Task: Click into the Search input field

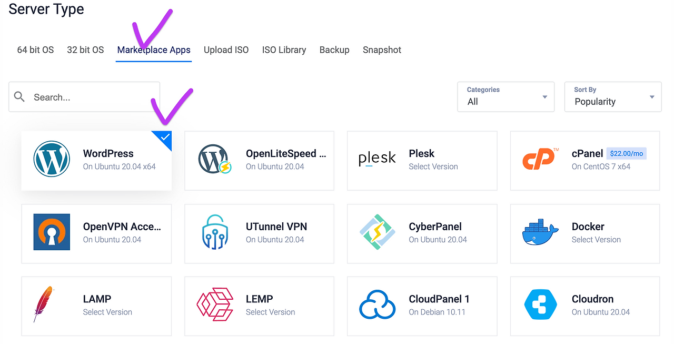Action: [x=84, y=97]
